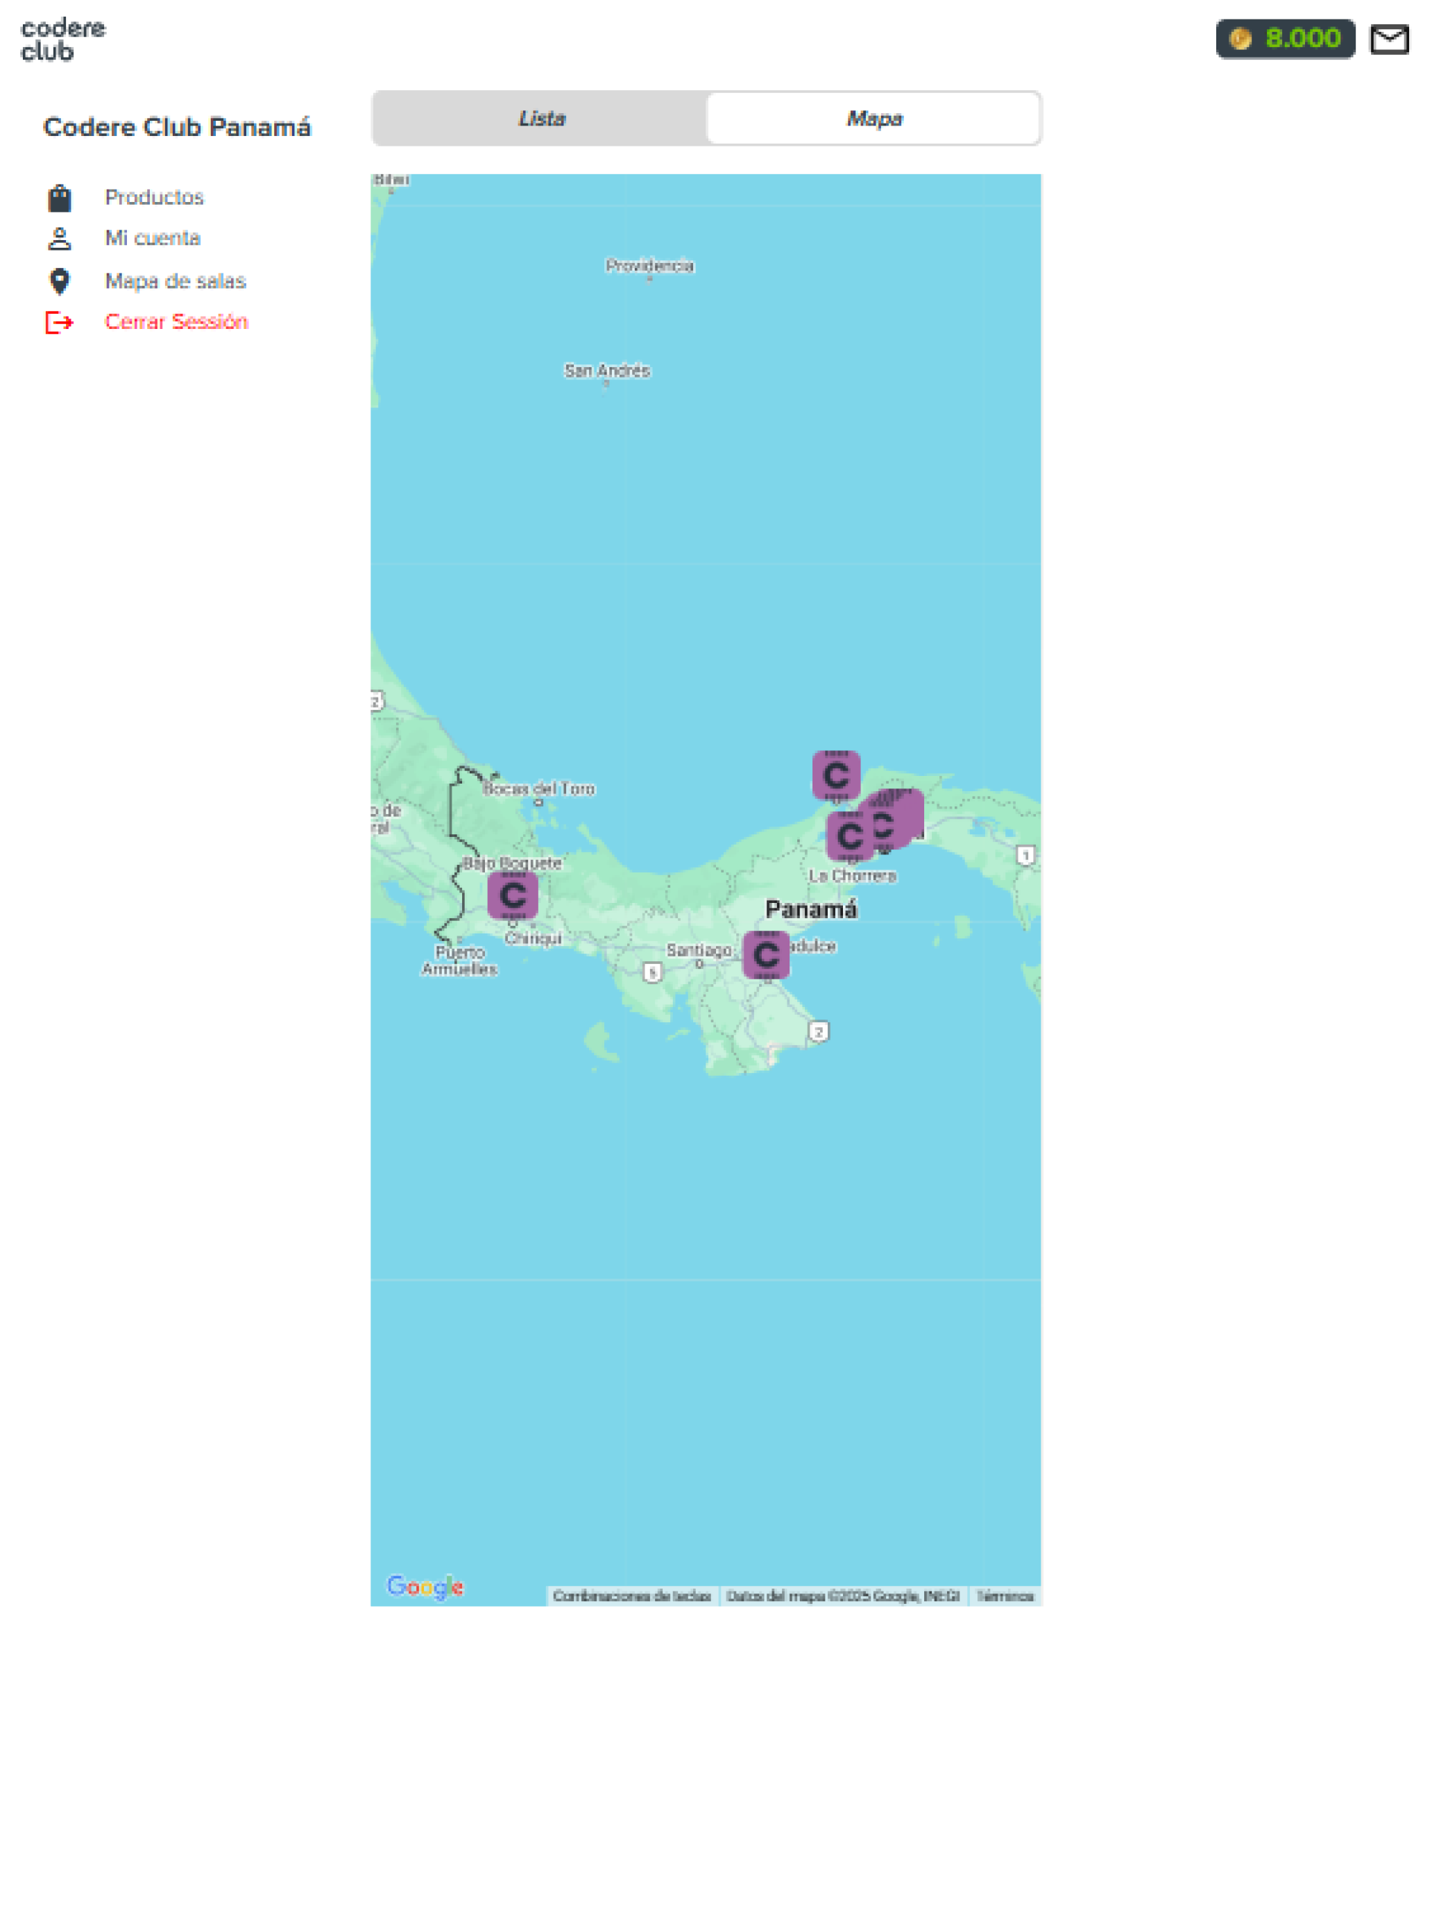Click the San Andrés map label
The height and width of the screenshot is (1910, 1432).
[607, 371]
